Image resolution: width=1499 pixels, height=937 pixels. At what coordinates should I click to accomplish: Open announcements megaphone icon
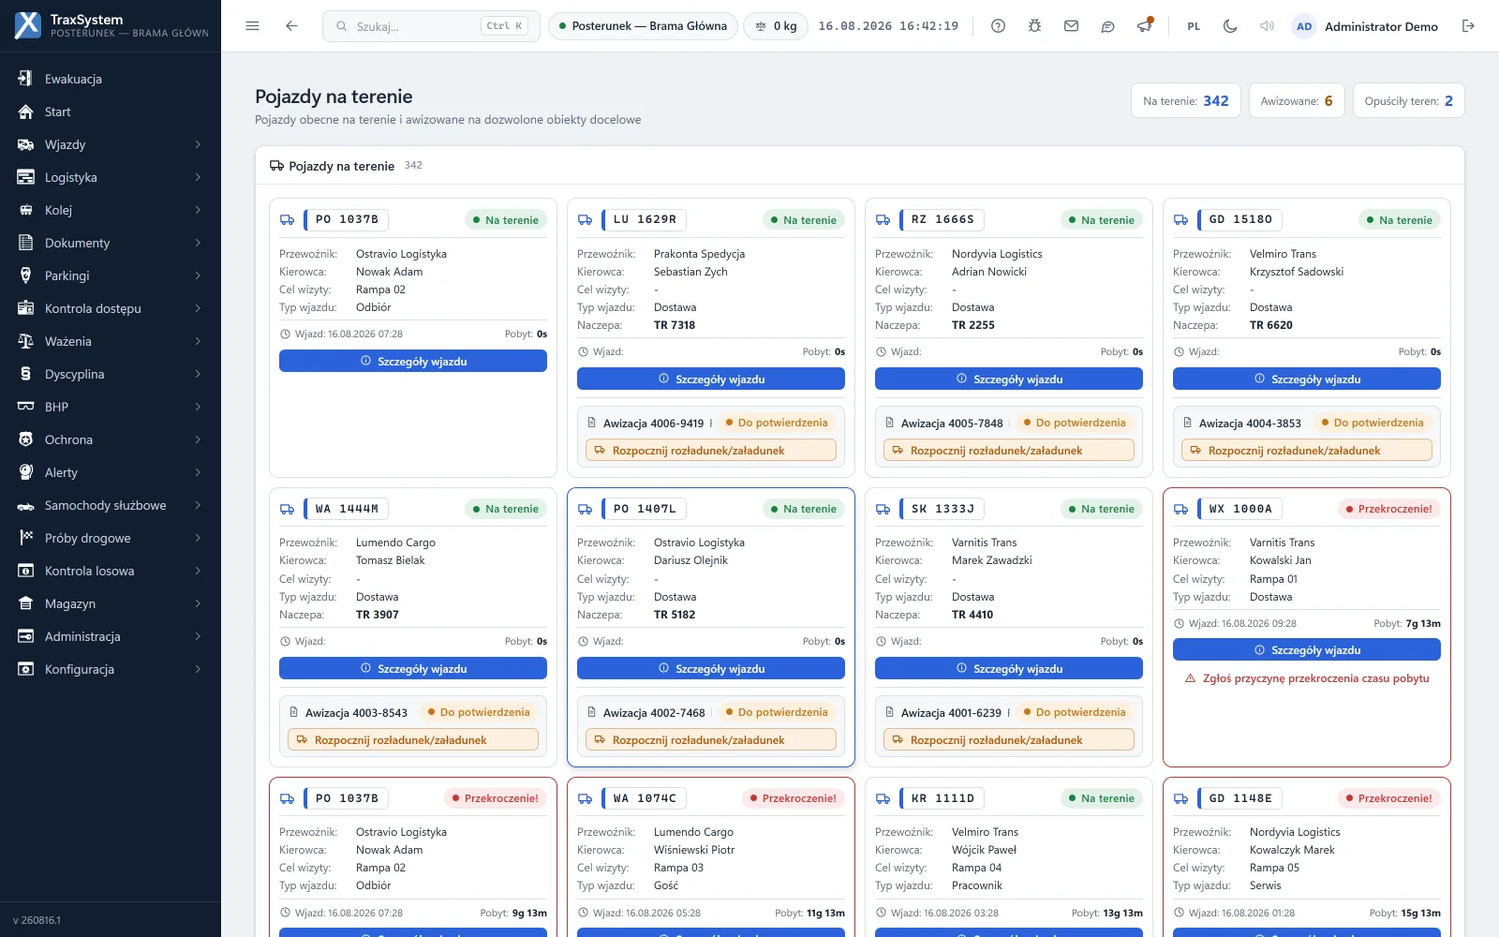(x=1144, y=26)
